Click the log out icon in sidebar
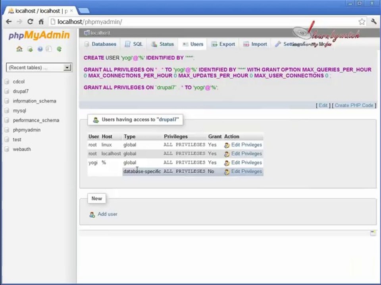381x285 pixels. pyautogui.click(x=30, y=49)
